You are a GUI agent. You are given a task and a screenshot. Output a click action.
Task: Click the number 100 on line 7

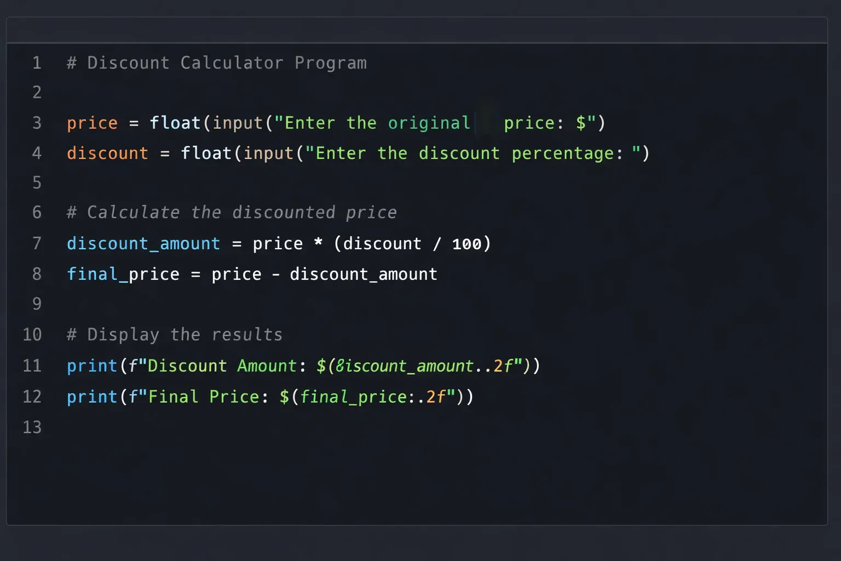click(466, 244)
